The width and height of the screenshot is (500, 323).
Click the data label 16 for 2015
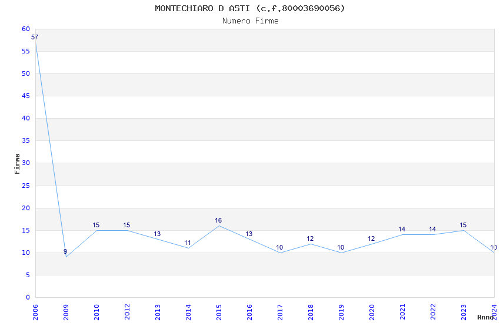click(x=218, y=220)
